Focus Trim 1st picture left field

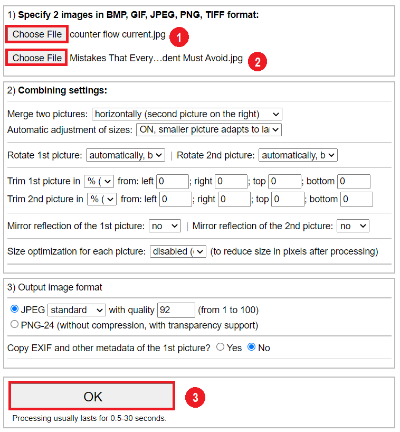[173, 181]
